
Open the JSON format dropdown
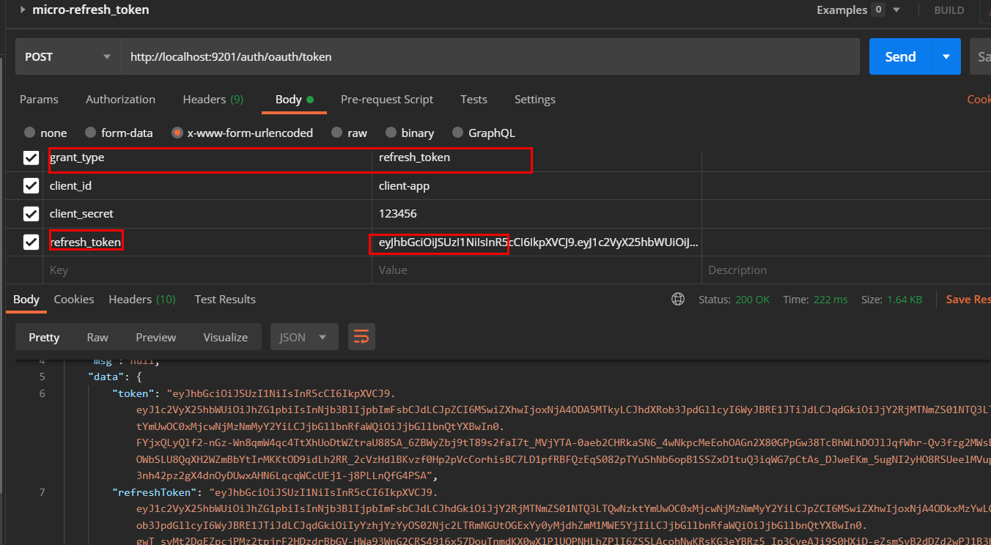tap(304, 337)
